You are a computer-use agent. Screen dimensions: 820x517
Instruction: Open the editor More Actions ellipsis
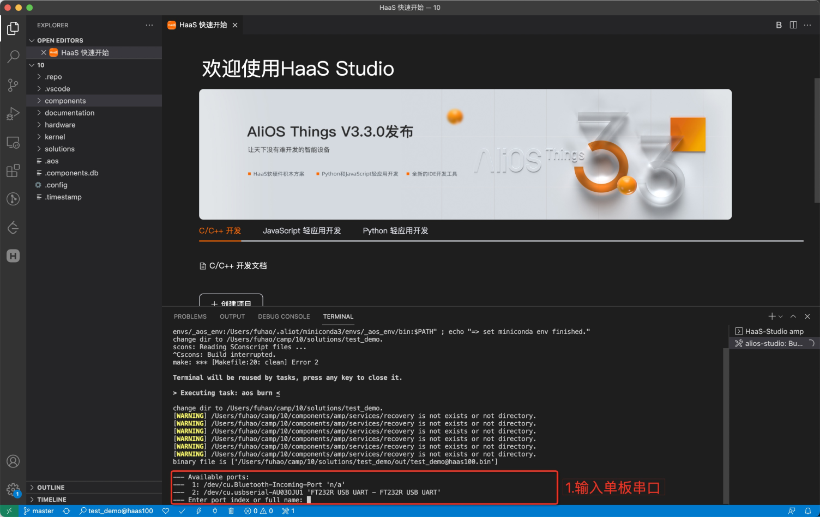tap(807, 25)
